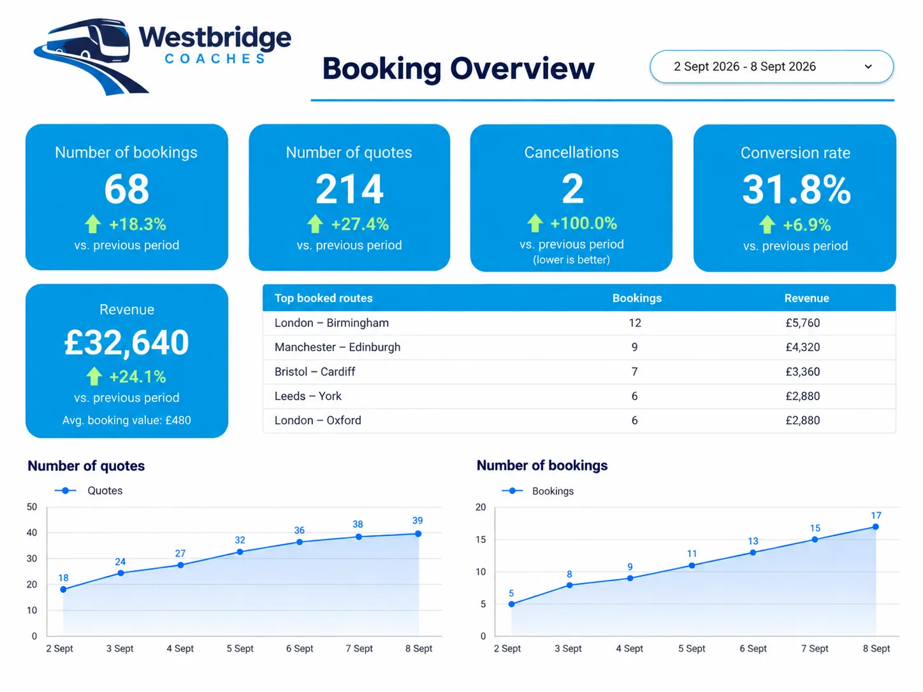
Task: Select the Manchester – Edinburgh route row
Action: (579, 347)
